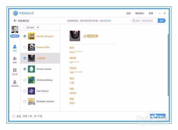Select George Willis name in contact list
This screenshot has width=178, height=130.
click(43, 47)
